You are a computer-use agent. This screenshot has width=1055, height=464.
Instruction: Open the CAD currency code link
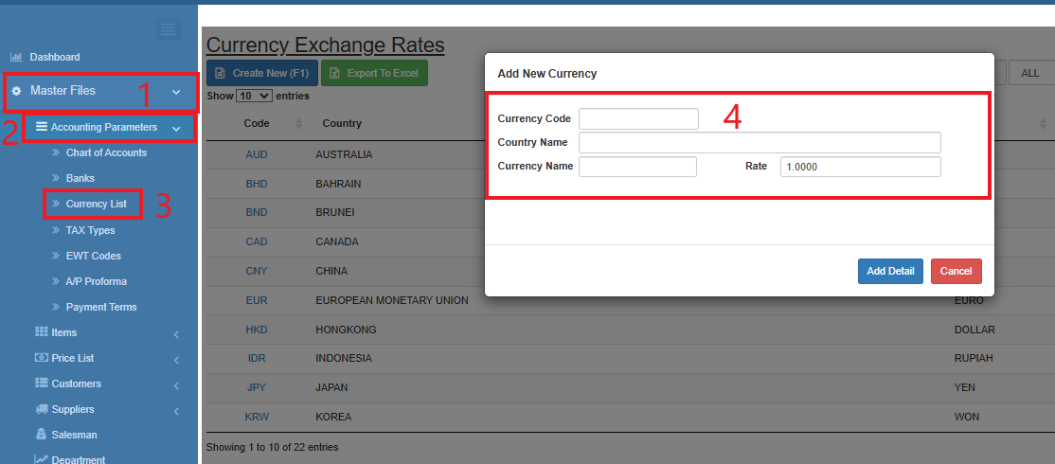(x=257, y=241)
